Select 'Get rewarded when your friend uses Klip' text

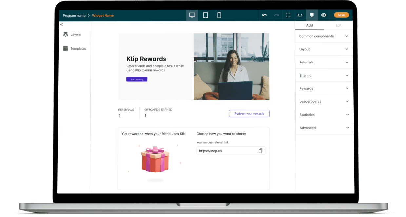tap(154, 134)
